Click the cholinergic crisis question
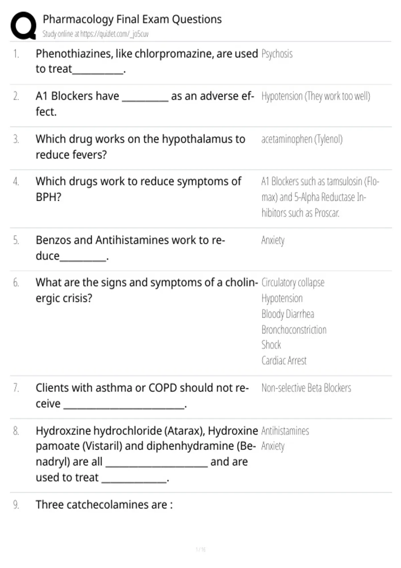The width and height of the screenshot is (401, 568). click(147, 290)
